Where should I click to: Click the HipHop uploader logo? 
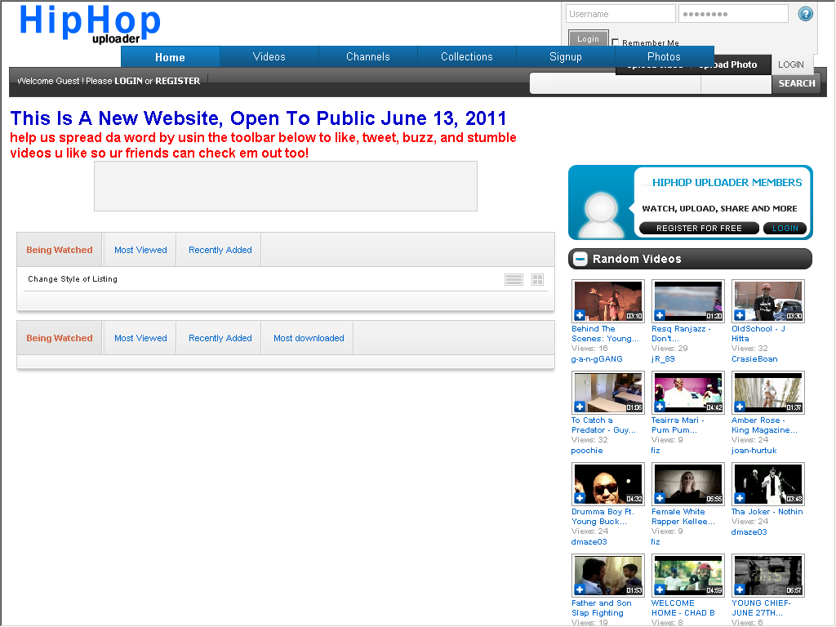(90, 24)
